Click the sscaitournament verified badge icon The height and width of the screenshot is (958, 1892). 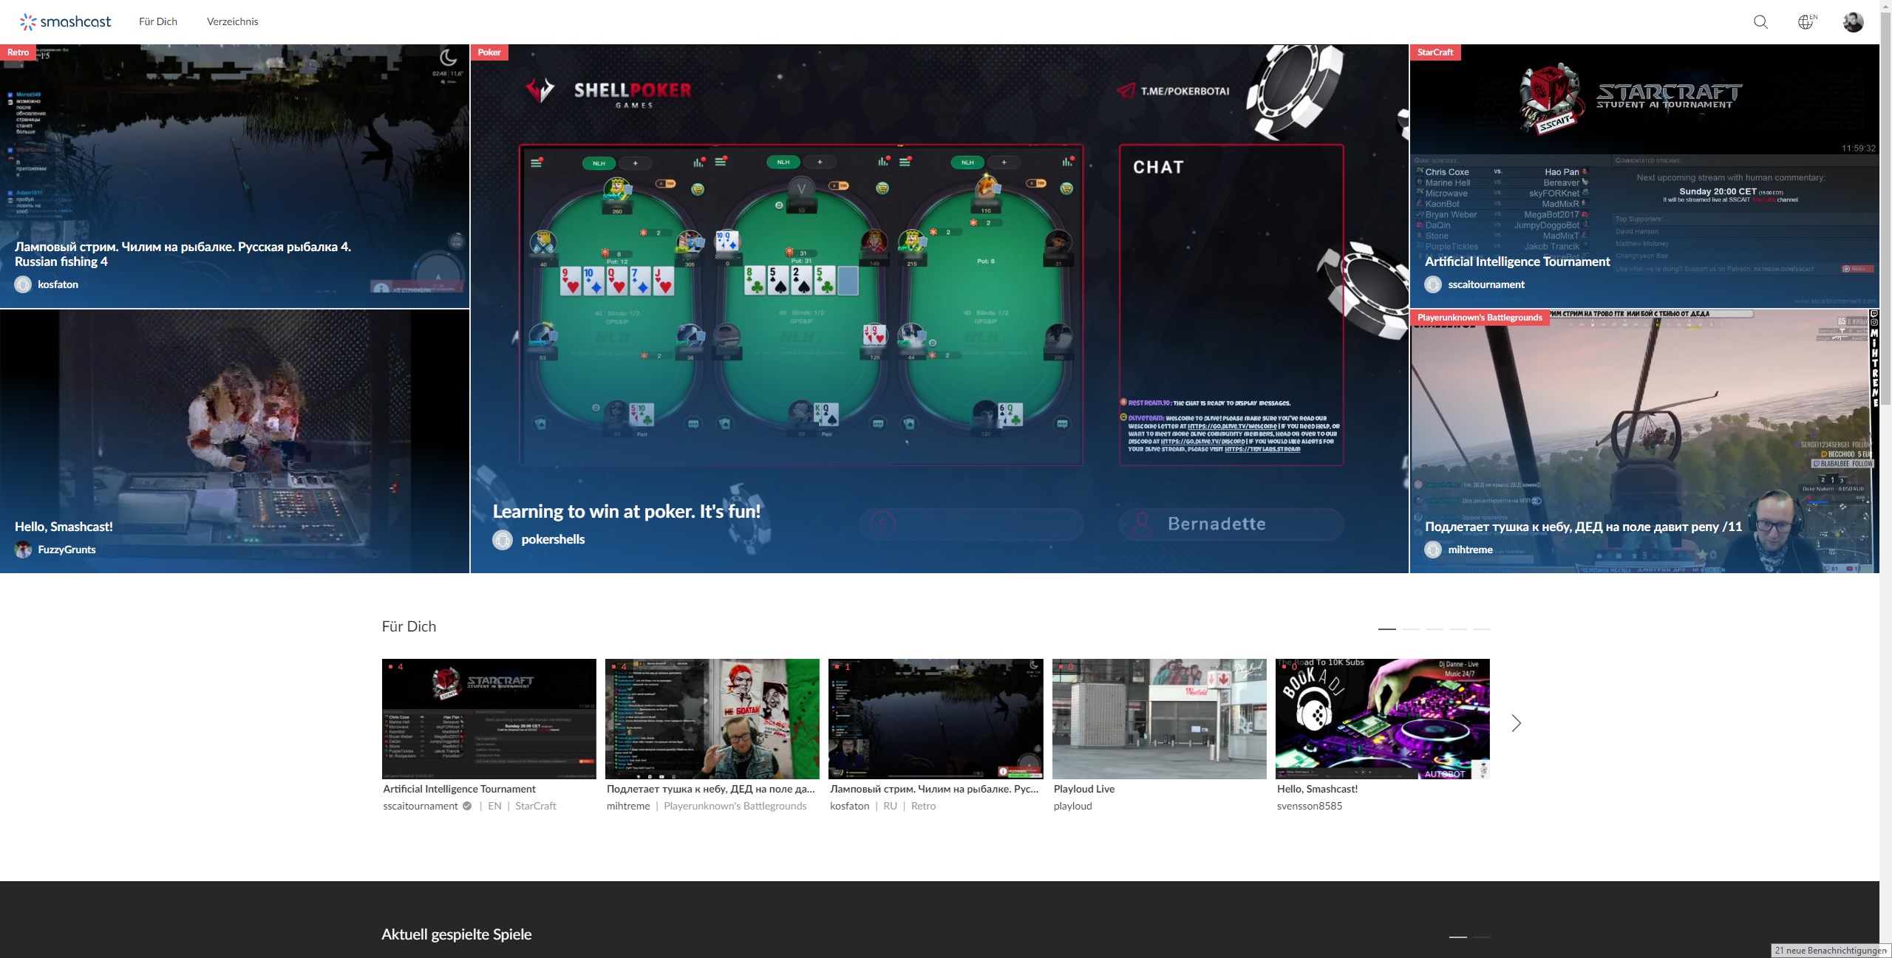pyautogui.click(x=467, y=806)
